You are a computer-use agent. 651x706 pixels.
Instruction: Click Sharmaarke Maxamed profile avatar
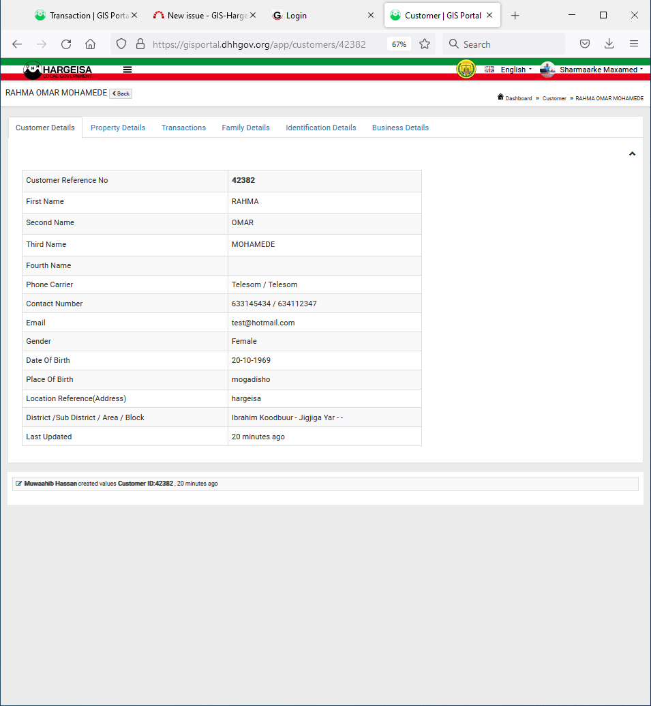(547, 70)
